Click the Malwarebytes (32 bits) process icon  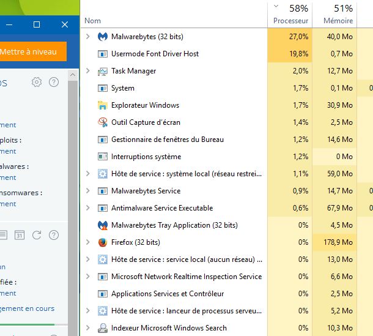pos(103,37)
